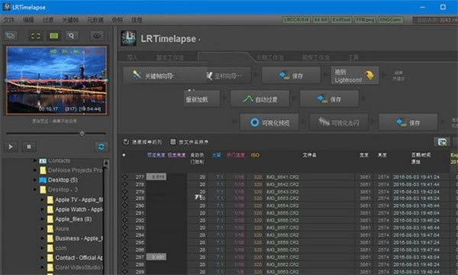This screenshot has width=458, height=275.
Task: Expand the Desktop (5) tree node
Action: (35, 180)
